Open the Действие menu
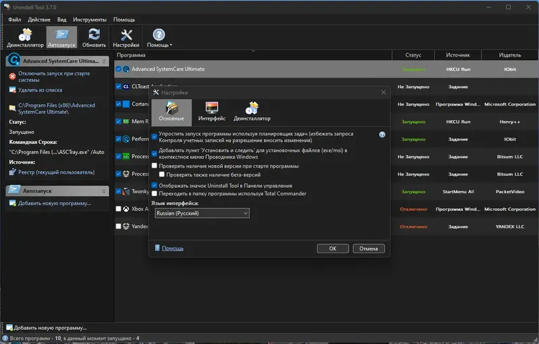539x344 pixels. (39, 20)
